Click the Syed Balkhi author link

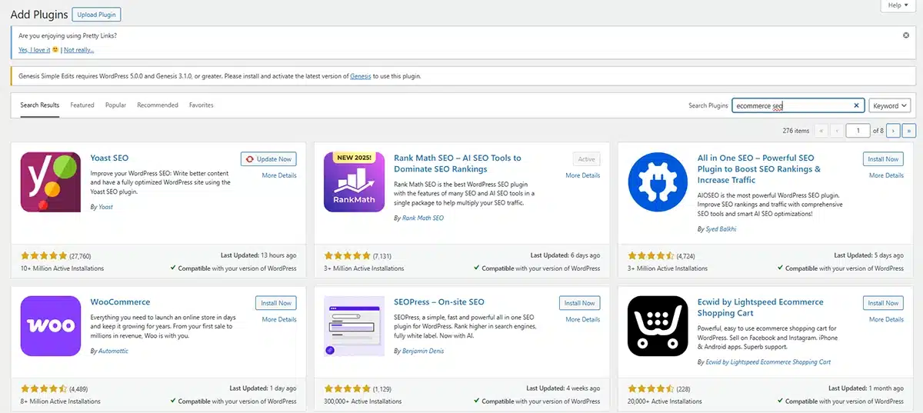point(721,229)
